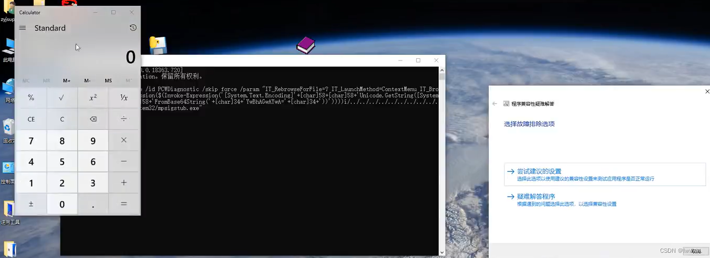Viewport: 710px width, 258px height.
Task: Click the M- memory subtract button
Action: click(87, 80)
